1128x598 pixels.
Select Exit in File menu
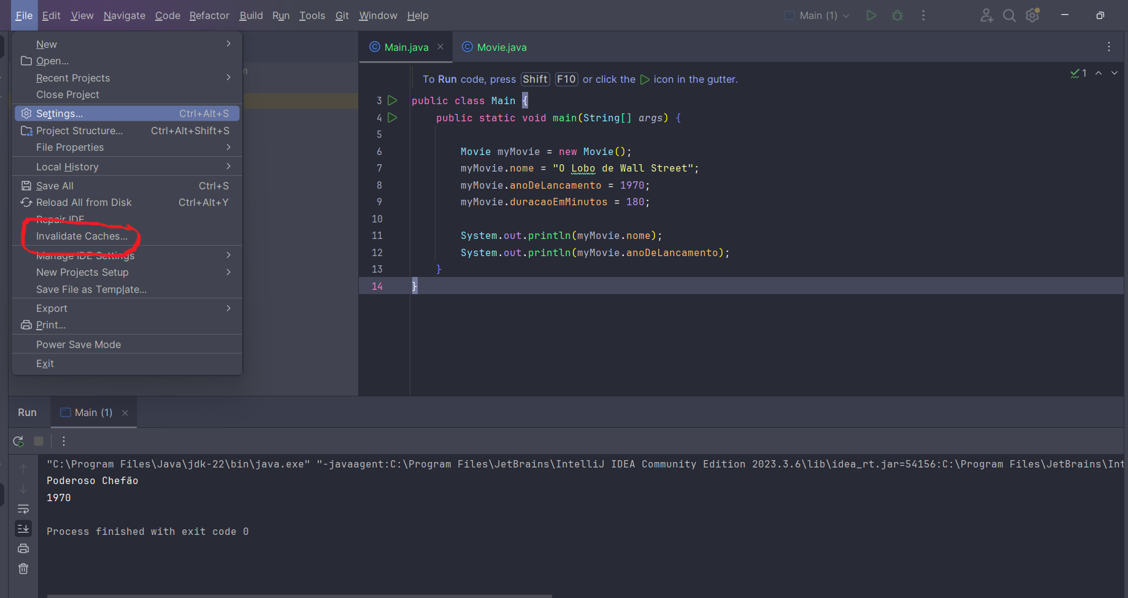pyautogui.click(x=127, y=363)
